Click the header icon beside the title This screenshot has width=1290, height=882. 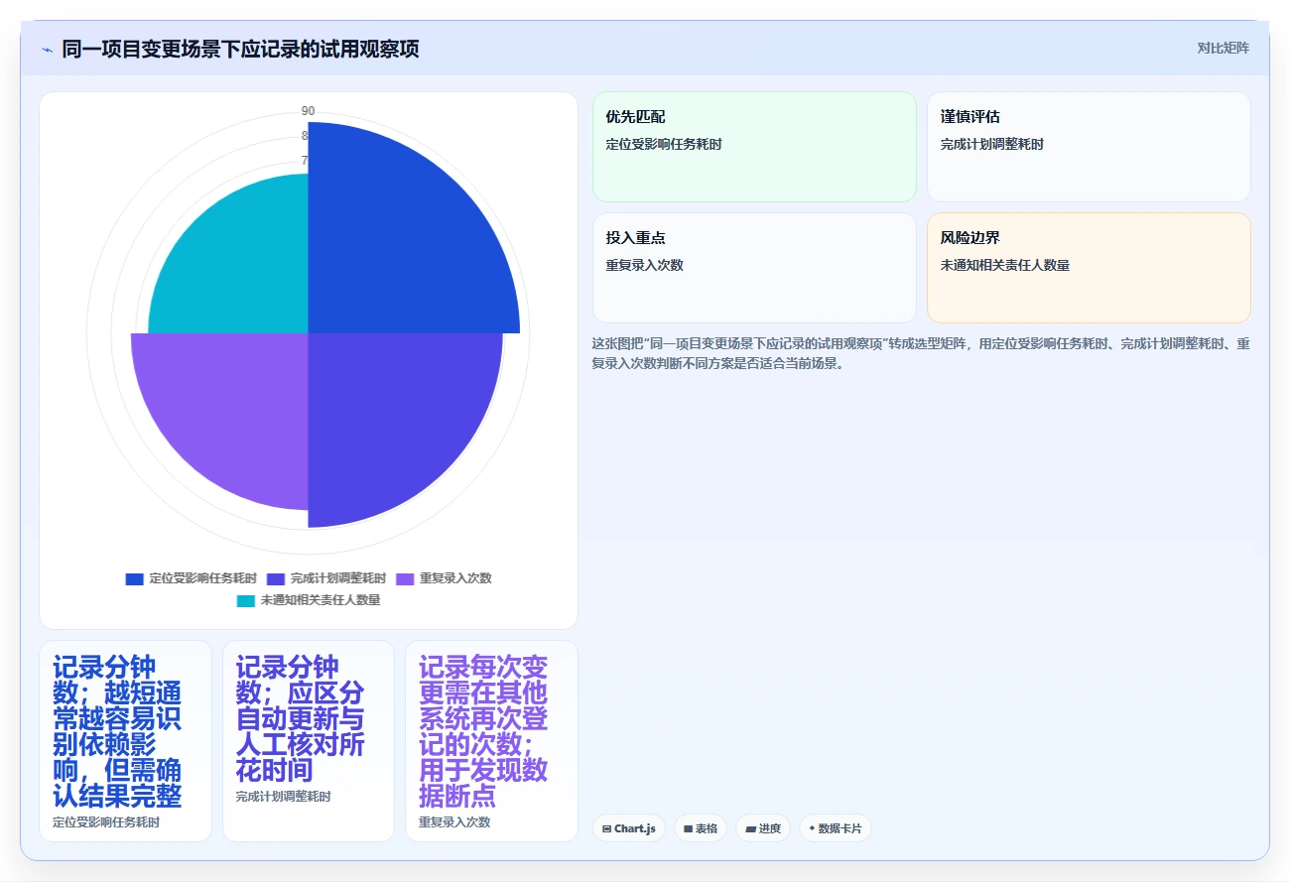pos(47,49)
